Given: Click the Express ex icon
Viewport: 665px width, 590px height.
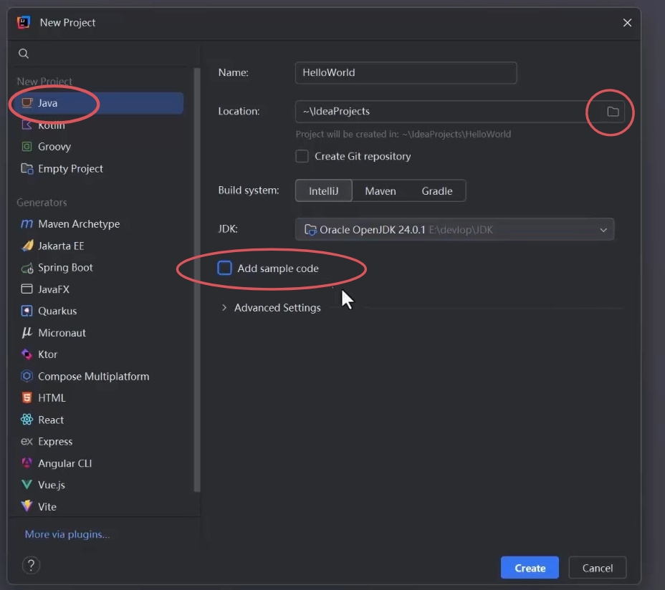Looking at the screenshot, I should tap(27, 442).
